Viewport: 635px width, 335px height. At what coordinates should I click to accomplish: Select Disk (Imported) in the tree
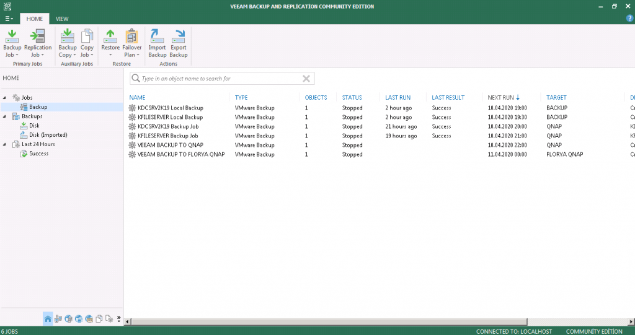[x=48, y=135]
